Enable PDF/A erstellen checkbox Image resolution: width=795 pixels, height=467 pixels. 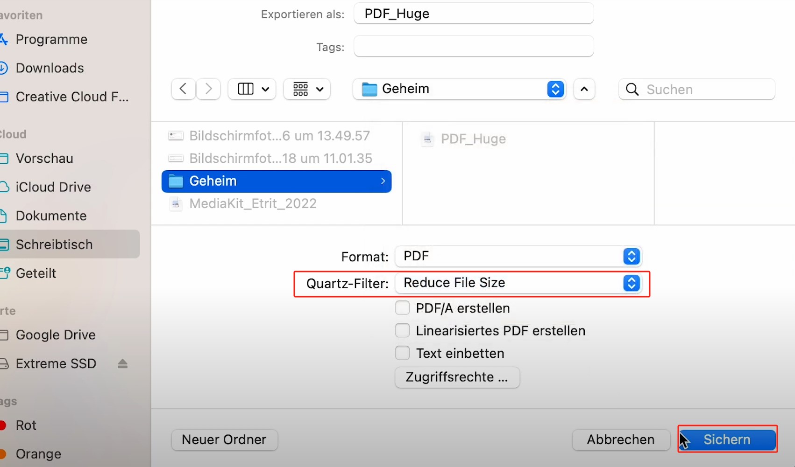(x=403, y=308)
